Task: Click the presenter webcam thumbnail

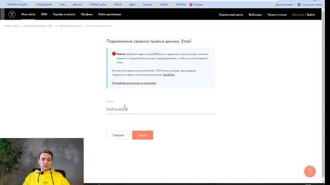Action: [42, 161]
